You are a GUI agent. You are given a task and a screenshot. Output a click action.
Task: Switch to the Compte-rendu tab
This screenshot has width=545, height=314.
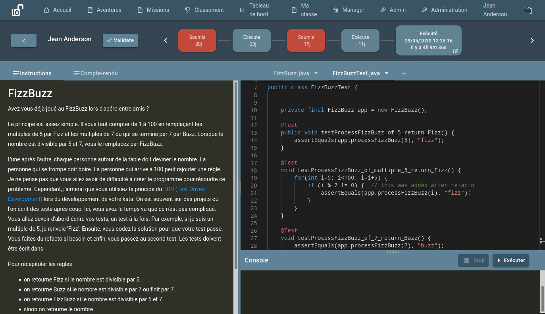pos(96,73)
